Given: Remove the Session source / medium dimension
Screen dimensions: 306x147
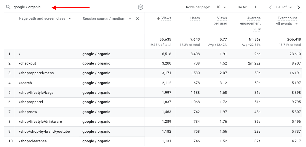Looking at the screenshot, I should (x=137, y=19).
